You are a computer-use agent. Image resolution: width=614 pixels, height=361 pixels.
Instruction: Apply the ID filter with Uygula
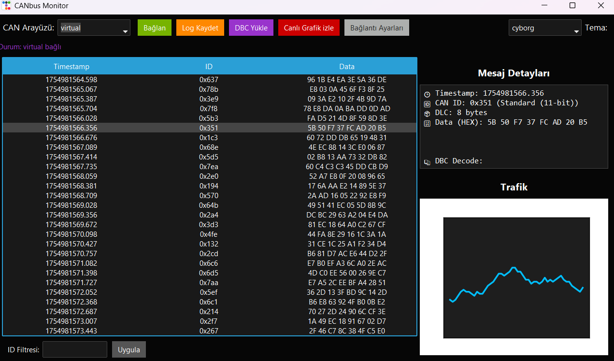[129, 349]
